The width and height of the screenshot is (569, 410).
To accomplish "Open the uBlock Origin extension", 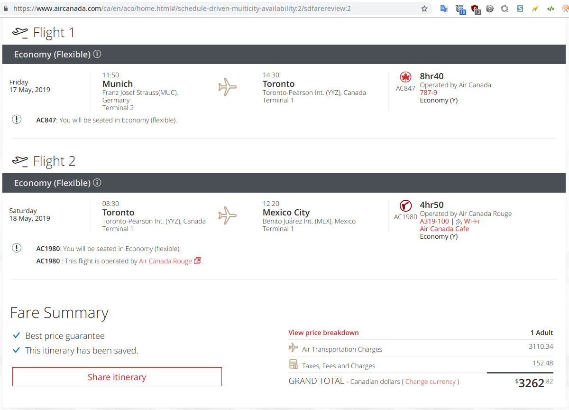I will click(x=475, y=9).
